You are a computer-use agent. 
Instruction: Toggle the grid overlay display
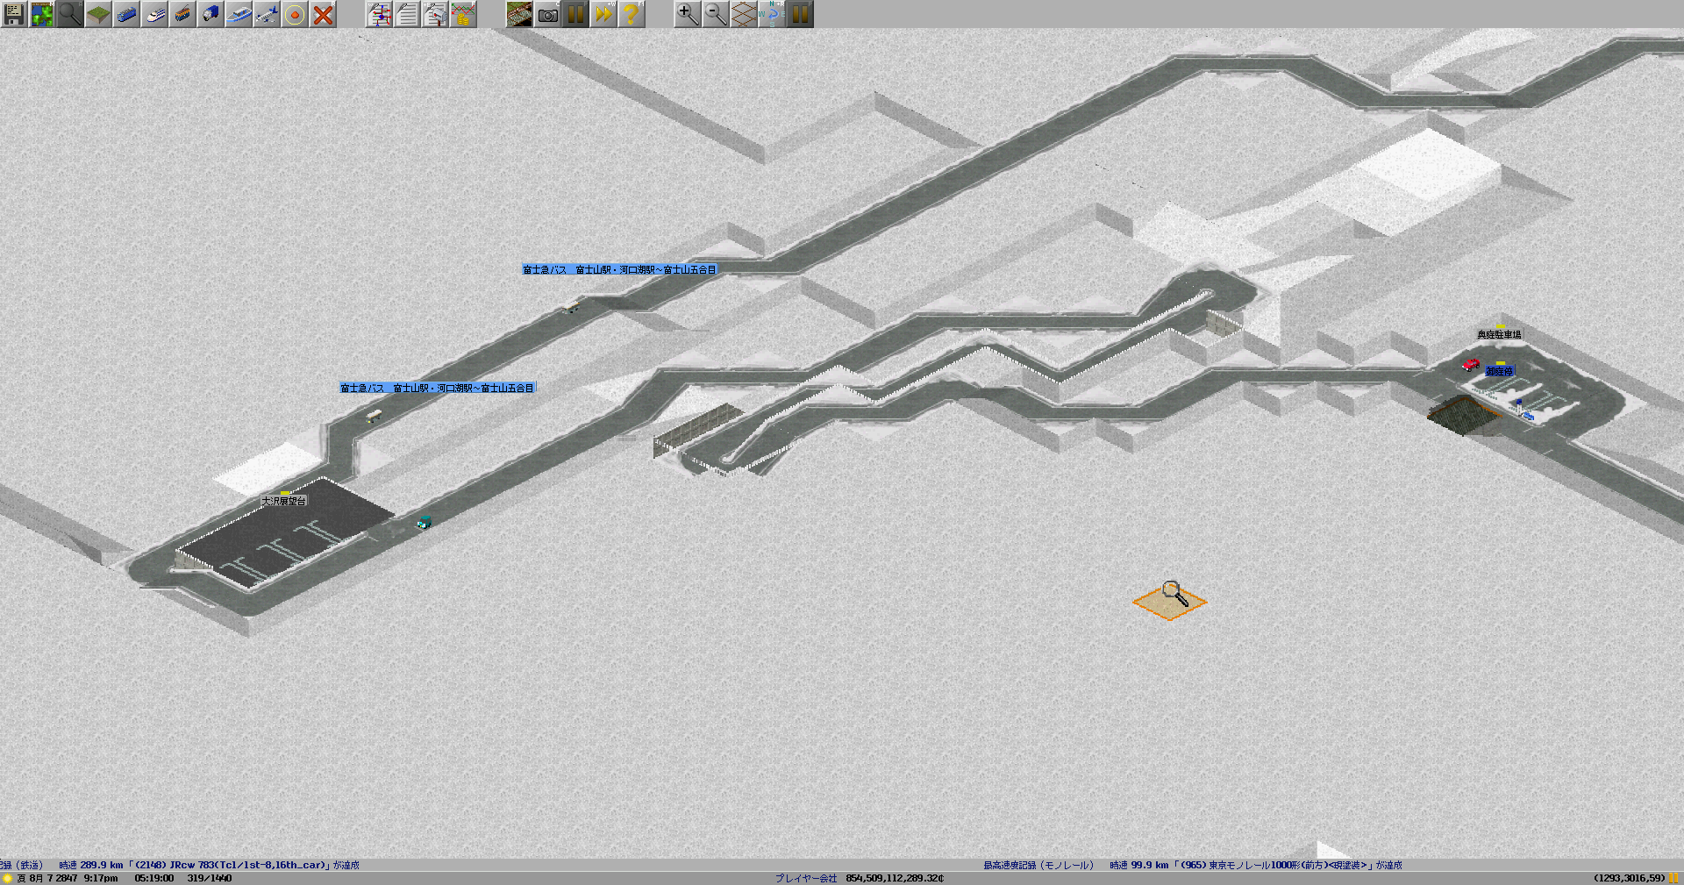pos(743,14)
